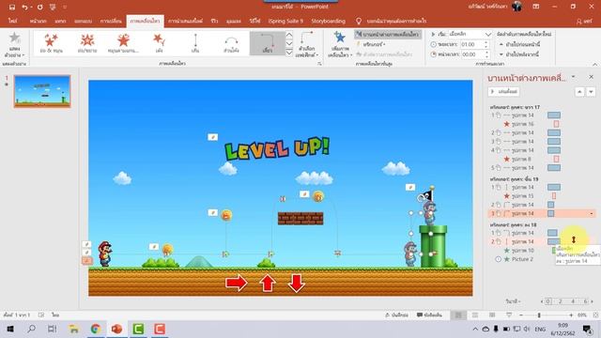This screenshot has width=601, height=338.
Task: Click the Duration field showing 01.00
Action: (x=471, y=44)
